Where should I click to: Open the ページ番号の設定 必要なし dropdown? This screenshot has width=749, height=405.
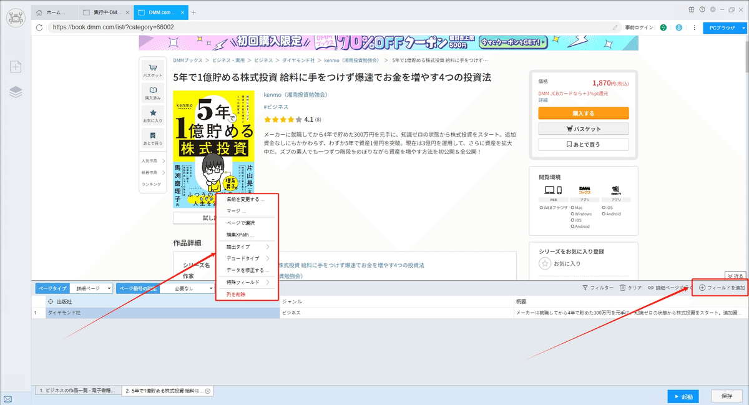tap(187, 288)
